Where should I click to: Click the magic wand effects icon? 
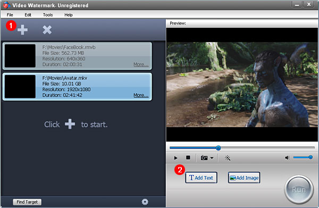228,158
